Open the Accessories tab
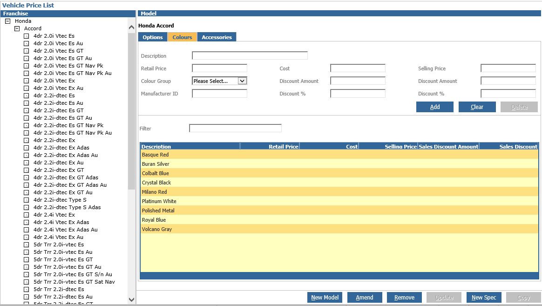The height and width of the screenshot is (306, 542). pos(217,37)
